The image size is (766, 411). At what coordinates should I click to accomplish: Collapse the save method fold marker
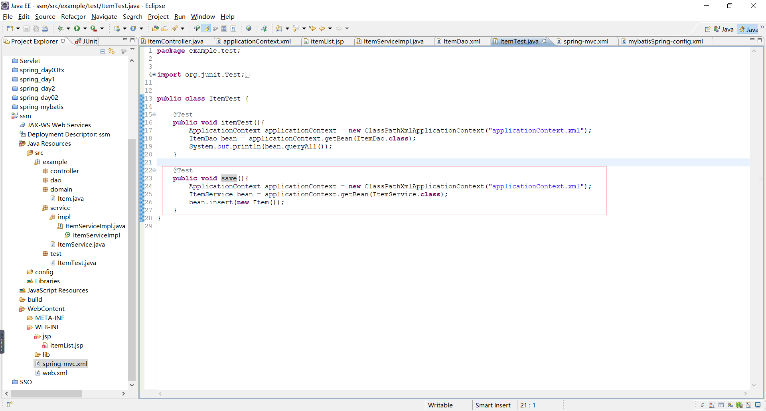tap(154, 170)
